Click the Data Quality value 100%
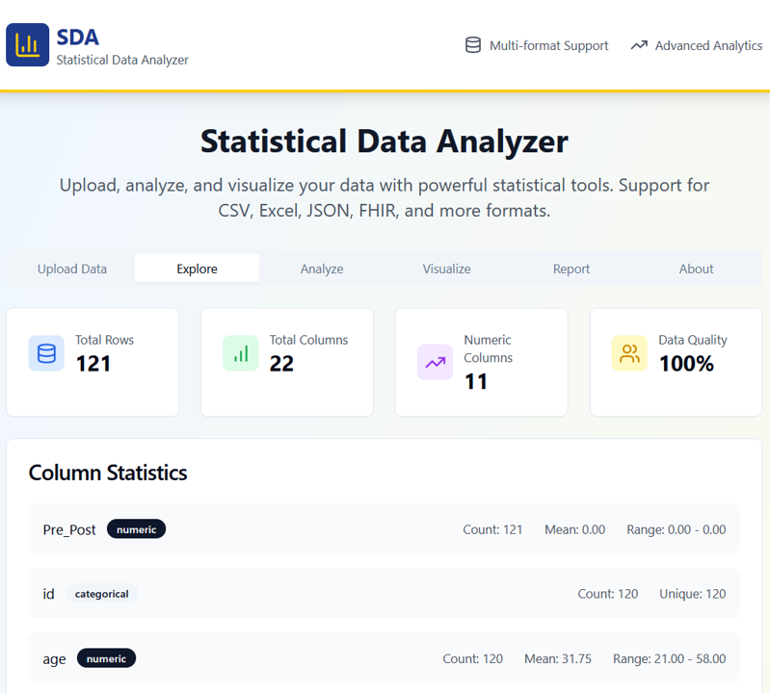Image resolution: width=770 pixels, height=693 pixels. (686, 364)
